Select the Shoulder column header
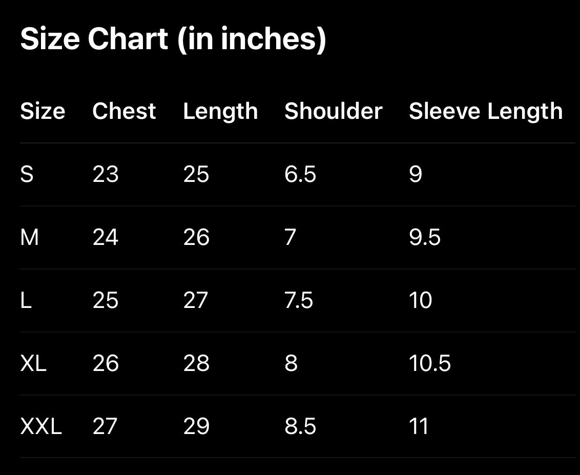This screenshot has width=580, height=475. (333, 111)
